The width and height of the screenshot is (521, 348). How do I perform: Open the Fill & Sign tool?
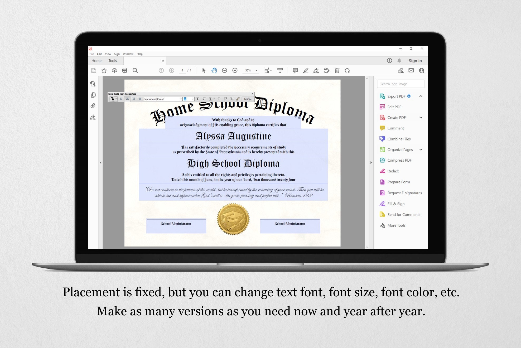click(395, 204)
